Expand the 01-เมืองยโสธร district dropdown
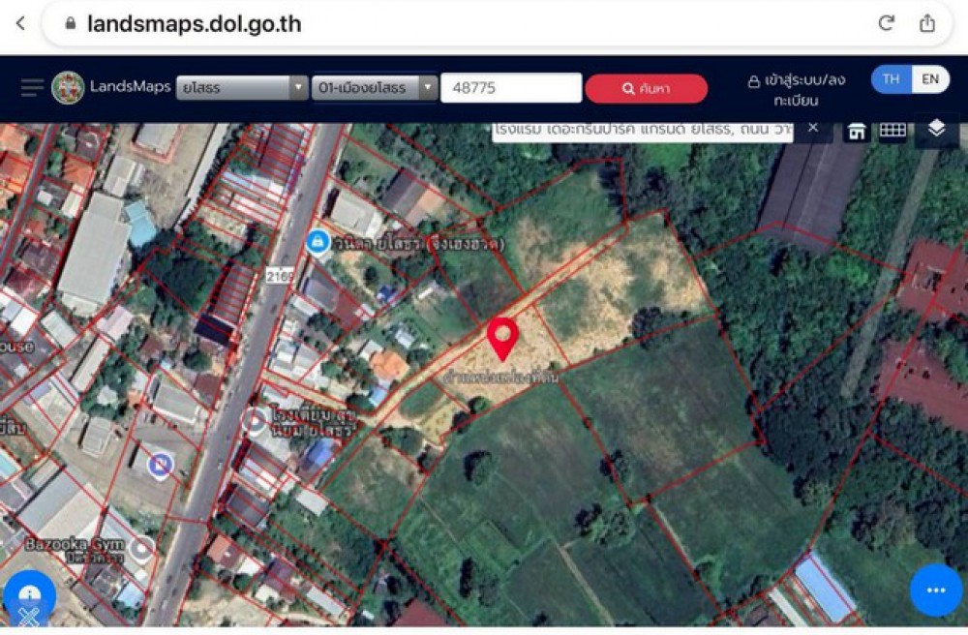Image resolution: width=968 pixels, height=635 pixels. coord(375,88)
